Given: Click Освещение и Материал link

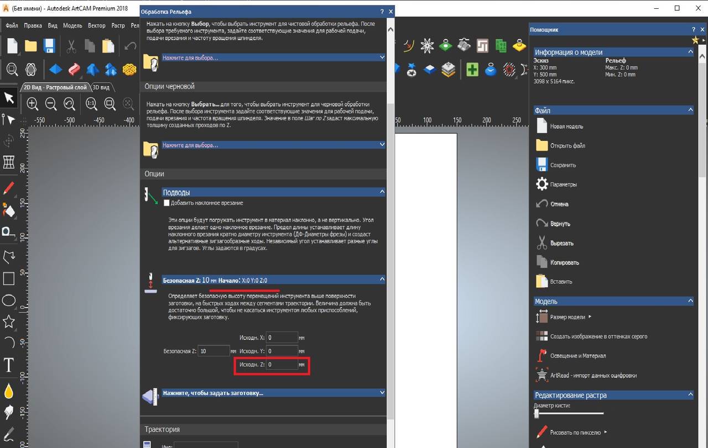Looking at the screenshot, I should (x=578, y=356).
